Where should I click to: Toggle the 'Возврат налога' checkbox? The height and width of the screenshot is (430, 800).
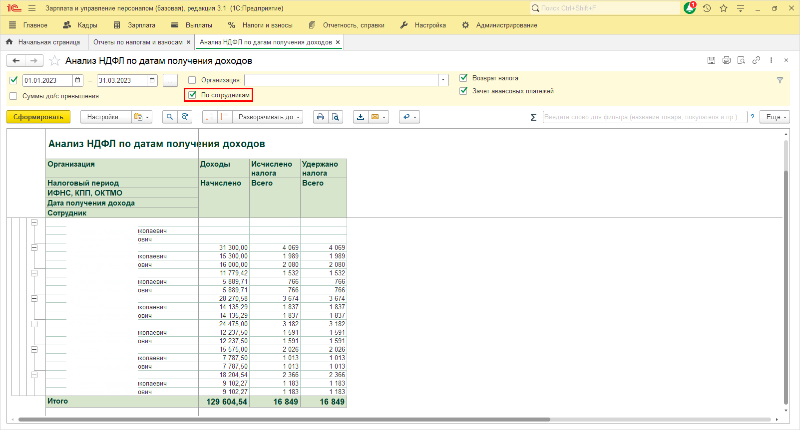[463, 78]
